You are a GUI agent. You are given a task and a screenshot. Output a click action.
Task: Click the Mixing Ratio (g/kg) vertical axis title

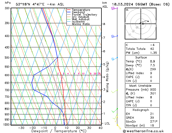coord(107,77)
